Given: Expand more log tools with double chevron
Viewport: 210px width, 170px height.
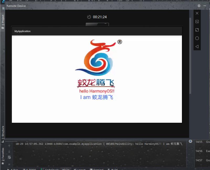Looking at the screenshot, I should point(9,164).
